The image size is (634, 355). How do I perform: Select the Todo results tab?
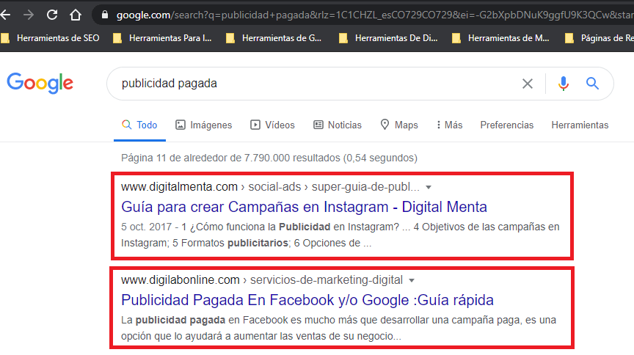point(139,125)
